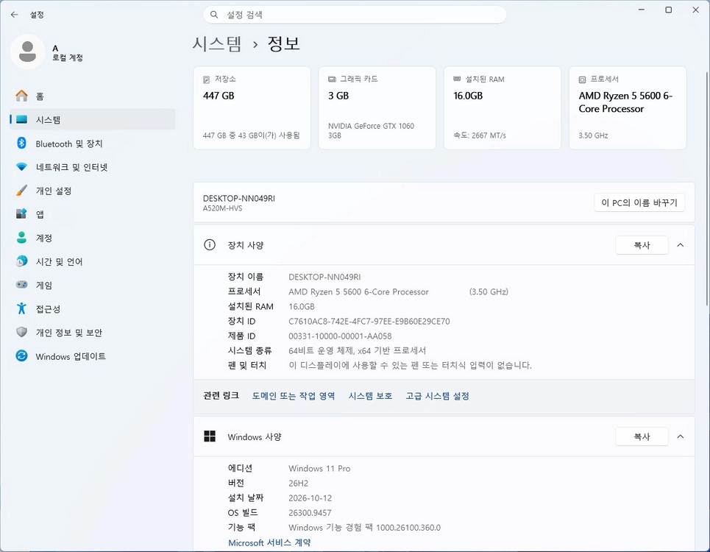Open 시스템 보호 link
This screenshot has width=710, height=552.
pyautogui.click(x=370, y=396)
